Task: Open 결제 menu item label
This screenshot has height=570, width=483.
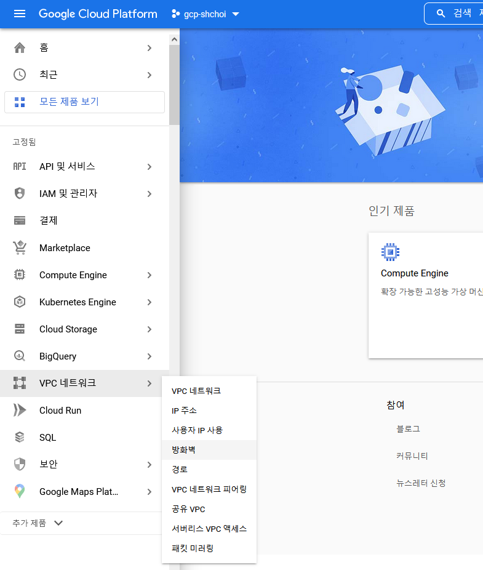Action: click(49, 220)
